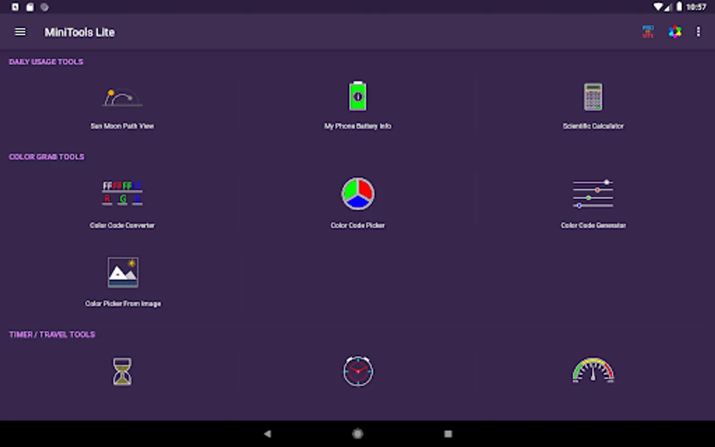Open the hamburger navigation menu
Image resolution: width=715 pixels, height=447 pixels.
(x=20, y=32)
